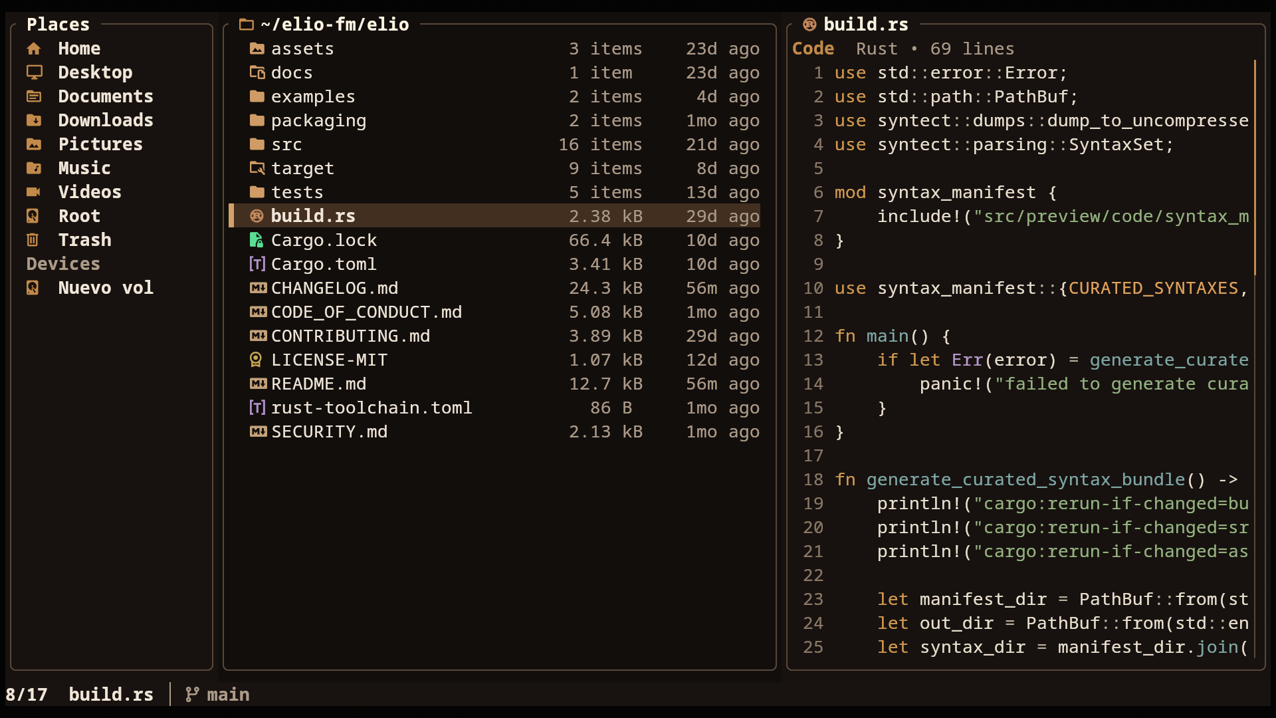Click the license ribbon icon beside LICENSE-MIT
1276x718 pixels.
click(256, 360)
